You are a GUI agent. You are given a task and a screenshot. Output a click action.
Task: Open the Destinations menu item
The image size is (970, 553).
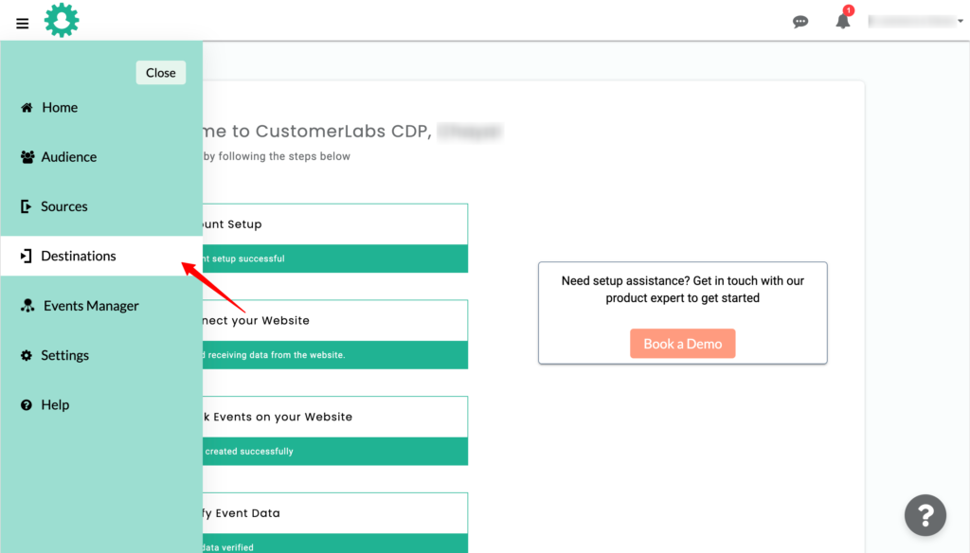tap(101, 256)
